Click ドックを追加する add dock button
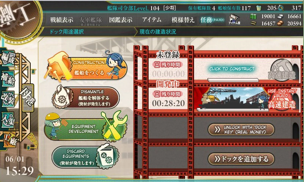This screenshot has height=182, width=304. 241,159
